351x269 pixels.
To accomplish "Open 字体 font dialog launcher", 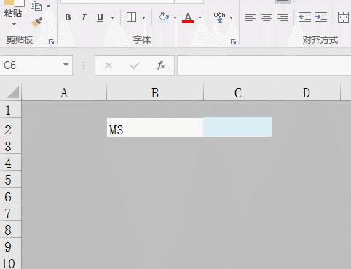I will (233, 42).
